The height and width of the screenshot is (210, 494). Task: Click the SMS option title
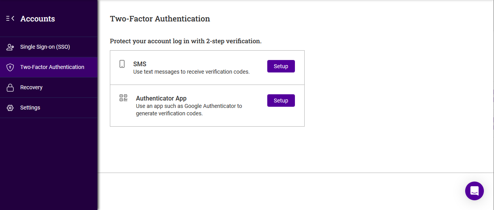139,64
